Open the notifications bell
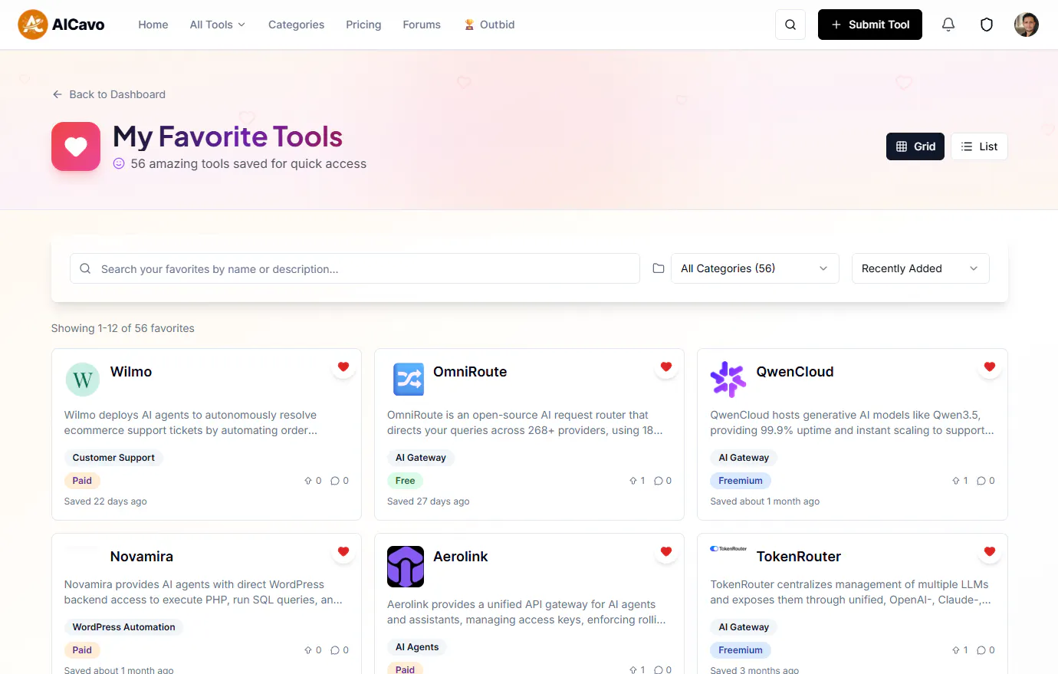 point(948,25)
